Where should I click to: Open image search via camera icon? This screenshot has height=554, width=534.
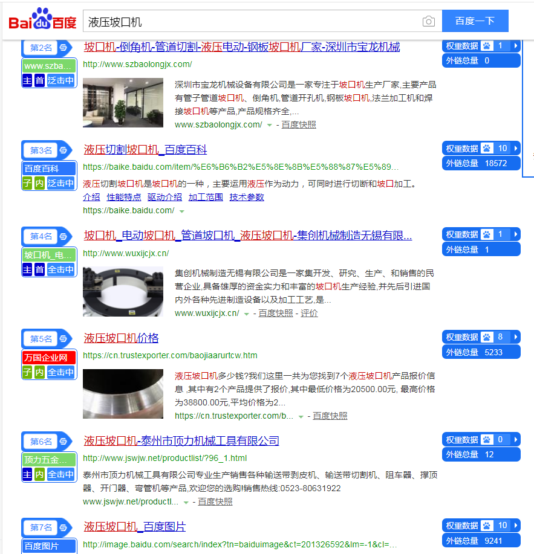[429, 22]
